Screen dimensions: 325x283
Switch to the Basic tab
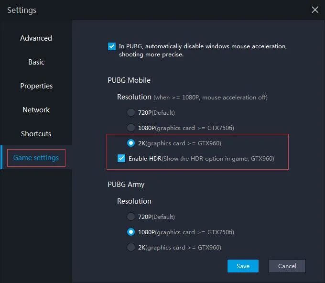(36, 62)
